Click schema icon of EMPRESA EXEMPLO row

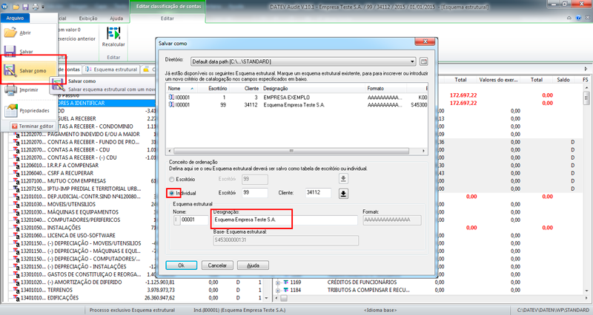[171, 98]
